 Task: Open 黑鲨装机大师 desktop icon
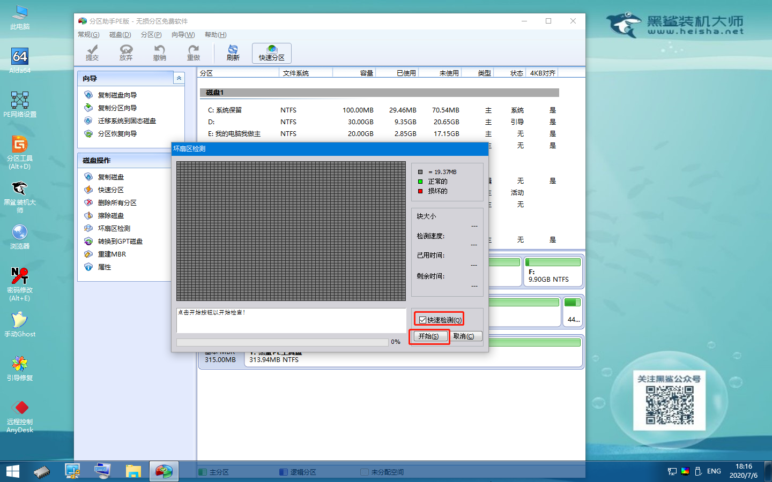point(20,197)
